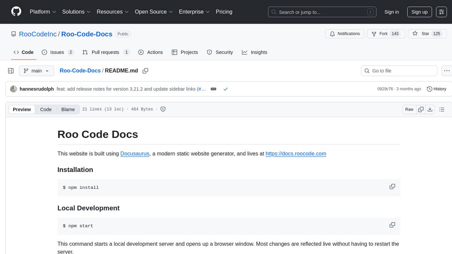Open commit hash 0929c76

385,89
